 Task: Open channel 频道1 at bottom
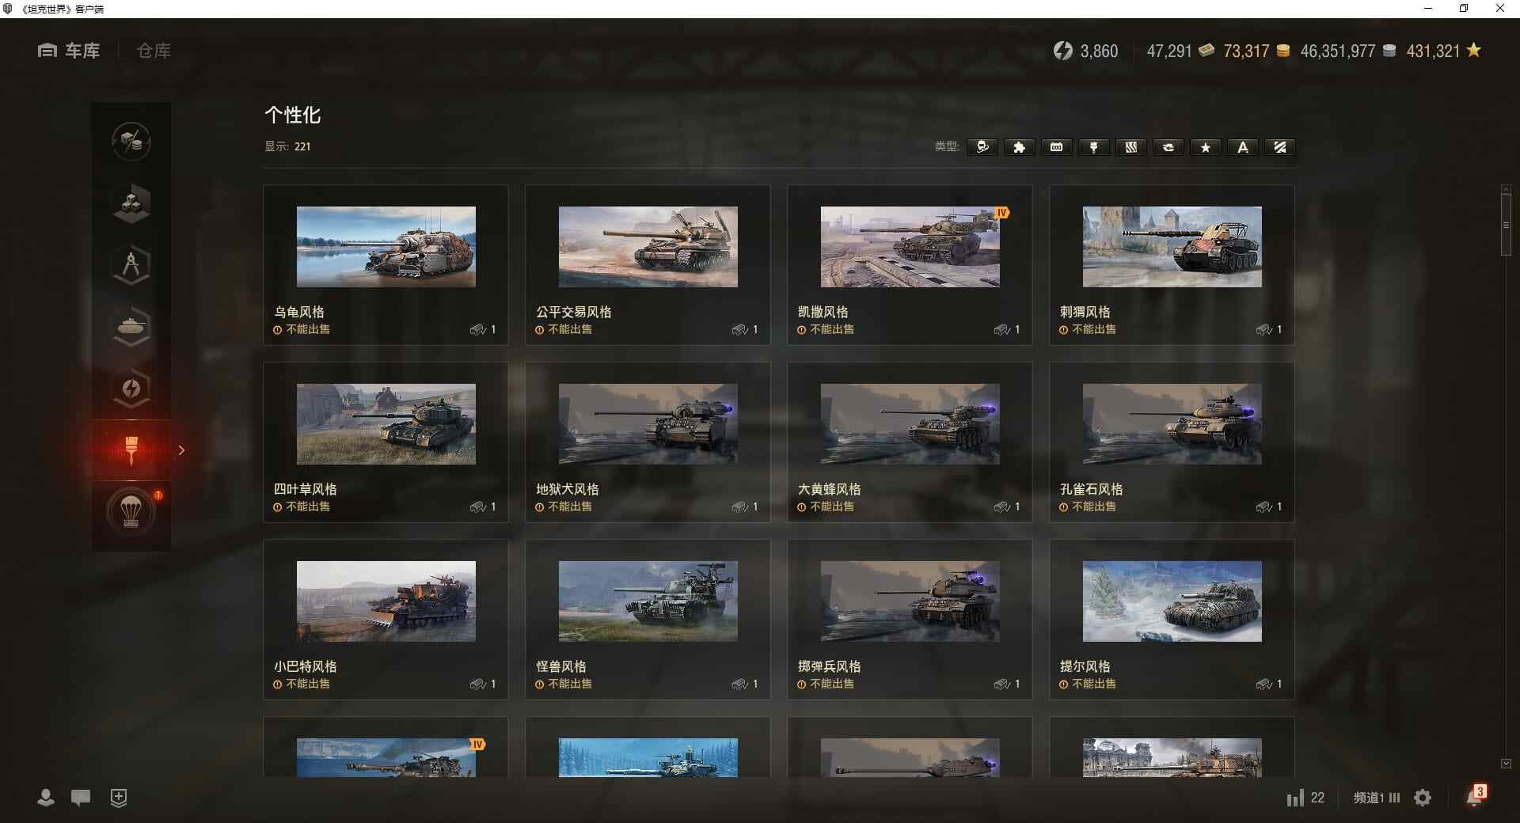(x=1370, y=798)
